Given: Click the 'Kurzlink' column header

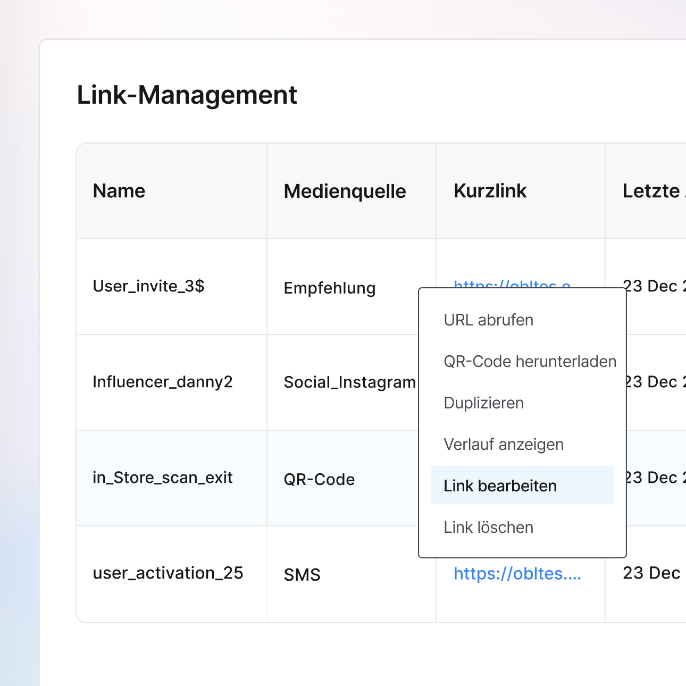Looking at the screenshot, I should 490,191.
